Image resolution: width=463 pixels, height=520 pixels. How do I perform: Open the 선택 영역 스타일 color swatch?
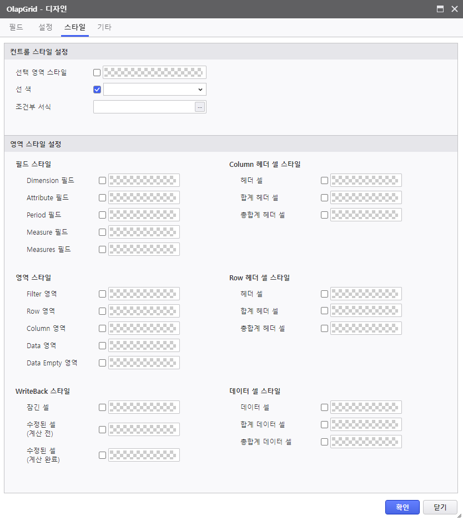[154, 72]
